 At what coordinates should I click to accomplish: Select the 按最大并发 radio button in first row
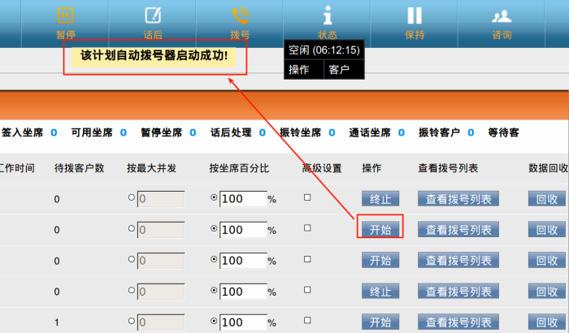pos(132,198)
